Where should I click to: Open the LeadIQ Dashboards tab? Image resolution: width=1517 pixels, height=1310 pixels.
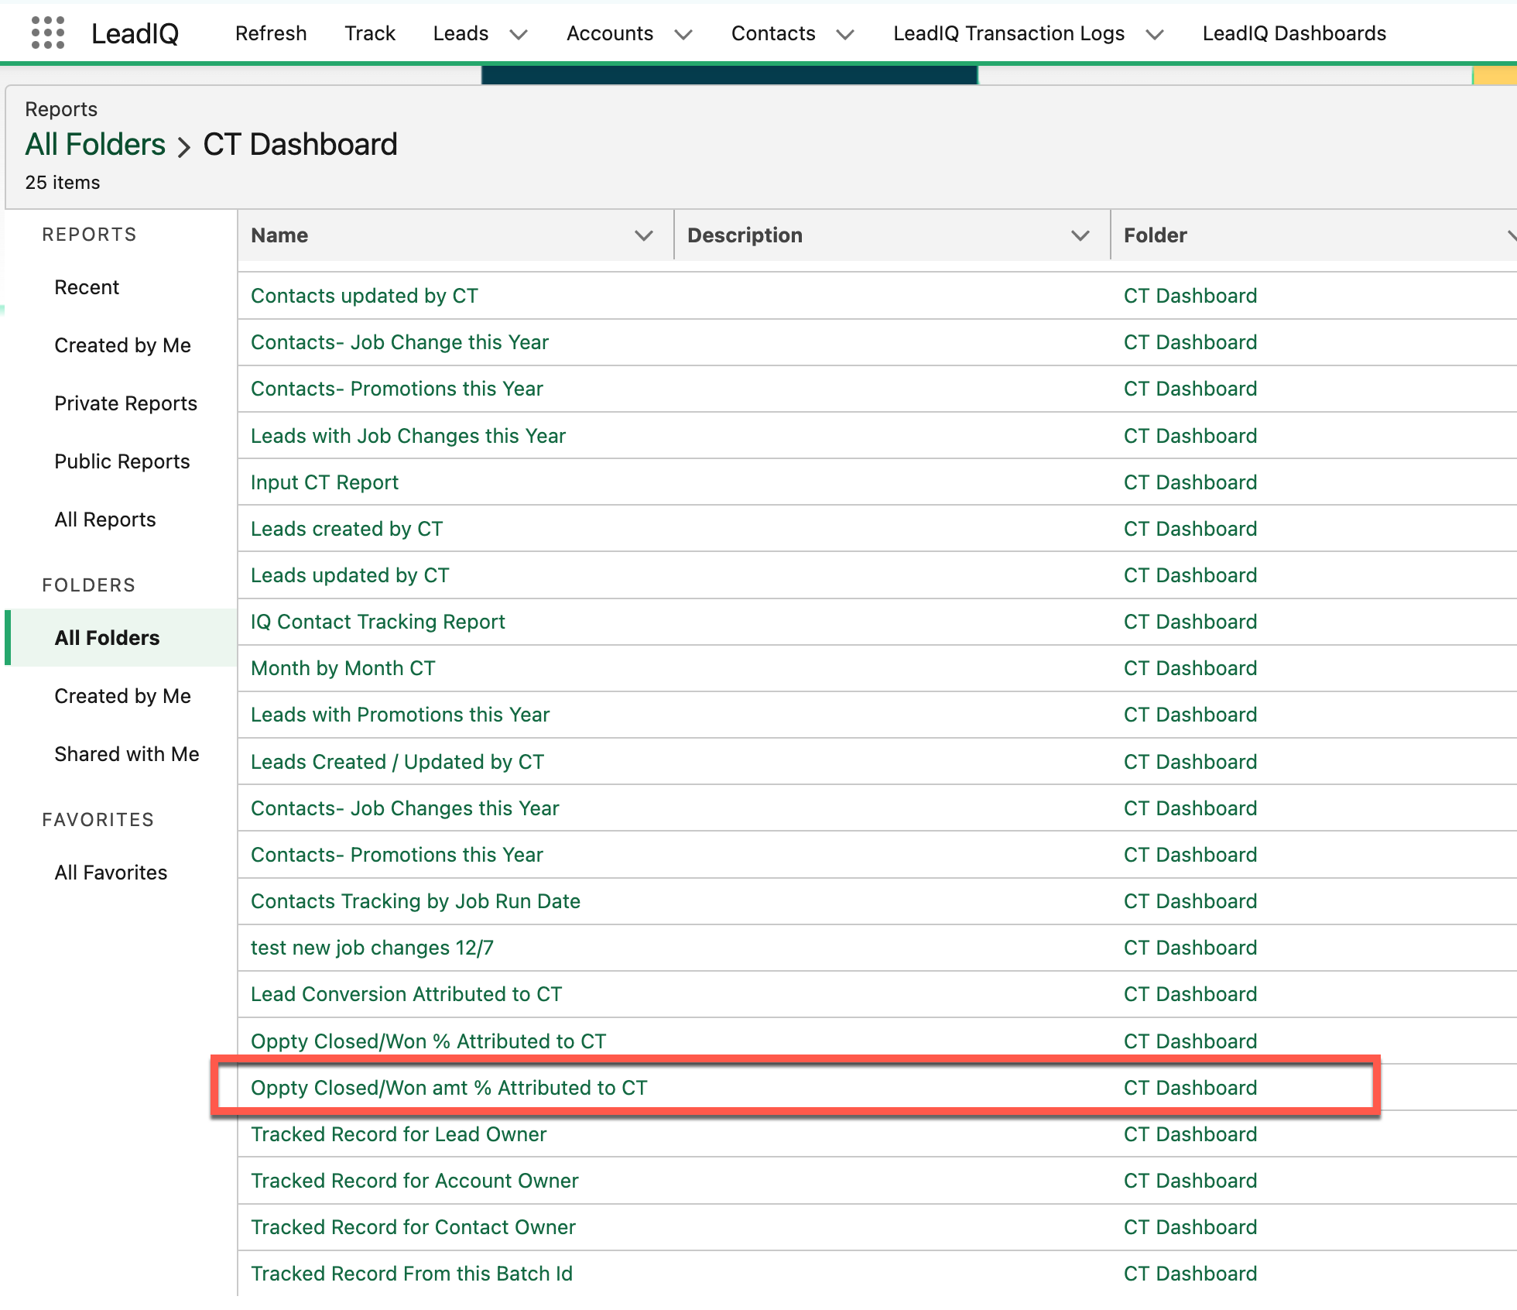(x=1294, y=33)
